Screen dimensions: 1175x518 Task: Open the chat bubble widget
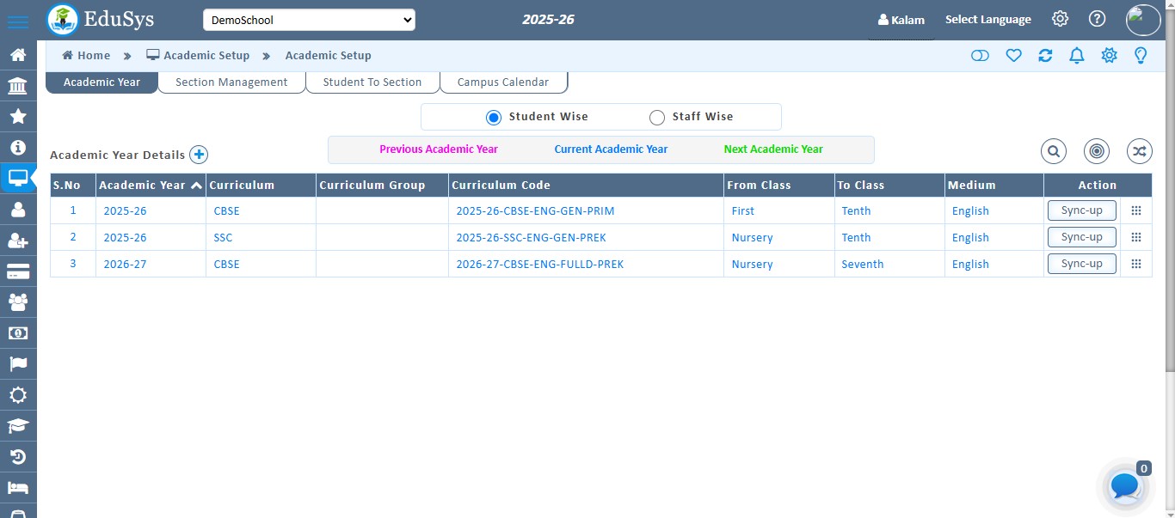click(1125, 486)
